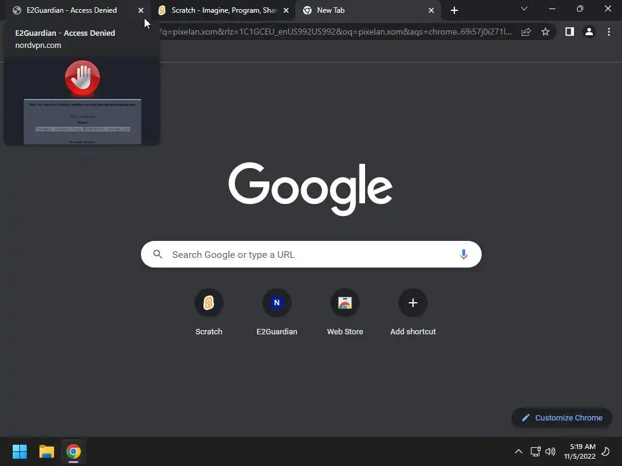Click the Add shortcut label text
Viewport: 622px width, 466px height.
pos(413,332)
